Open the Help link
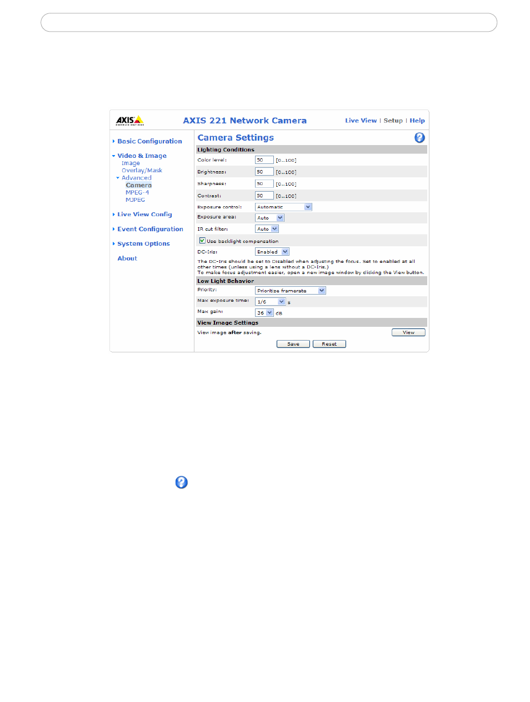530x702 pixels. 417,121
